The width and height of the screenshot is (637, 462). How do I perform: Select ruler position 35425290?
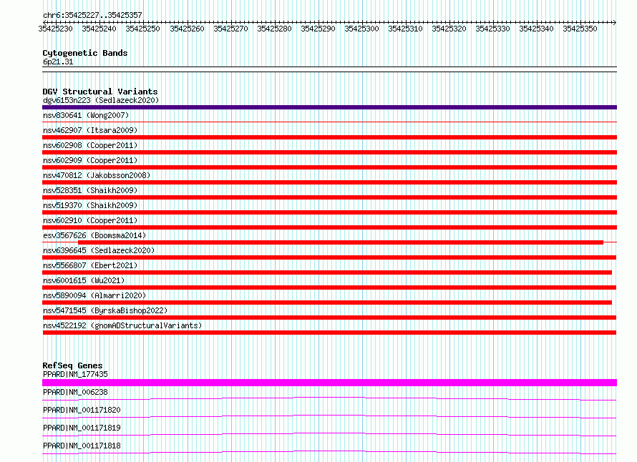(x=318, y=29)
